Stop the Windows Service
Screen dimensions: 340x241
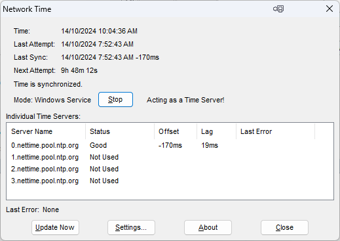[x=115, y=100]
